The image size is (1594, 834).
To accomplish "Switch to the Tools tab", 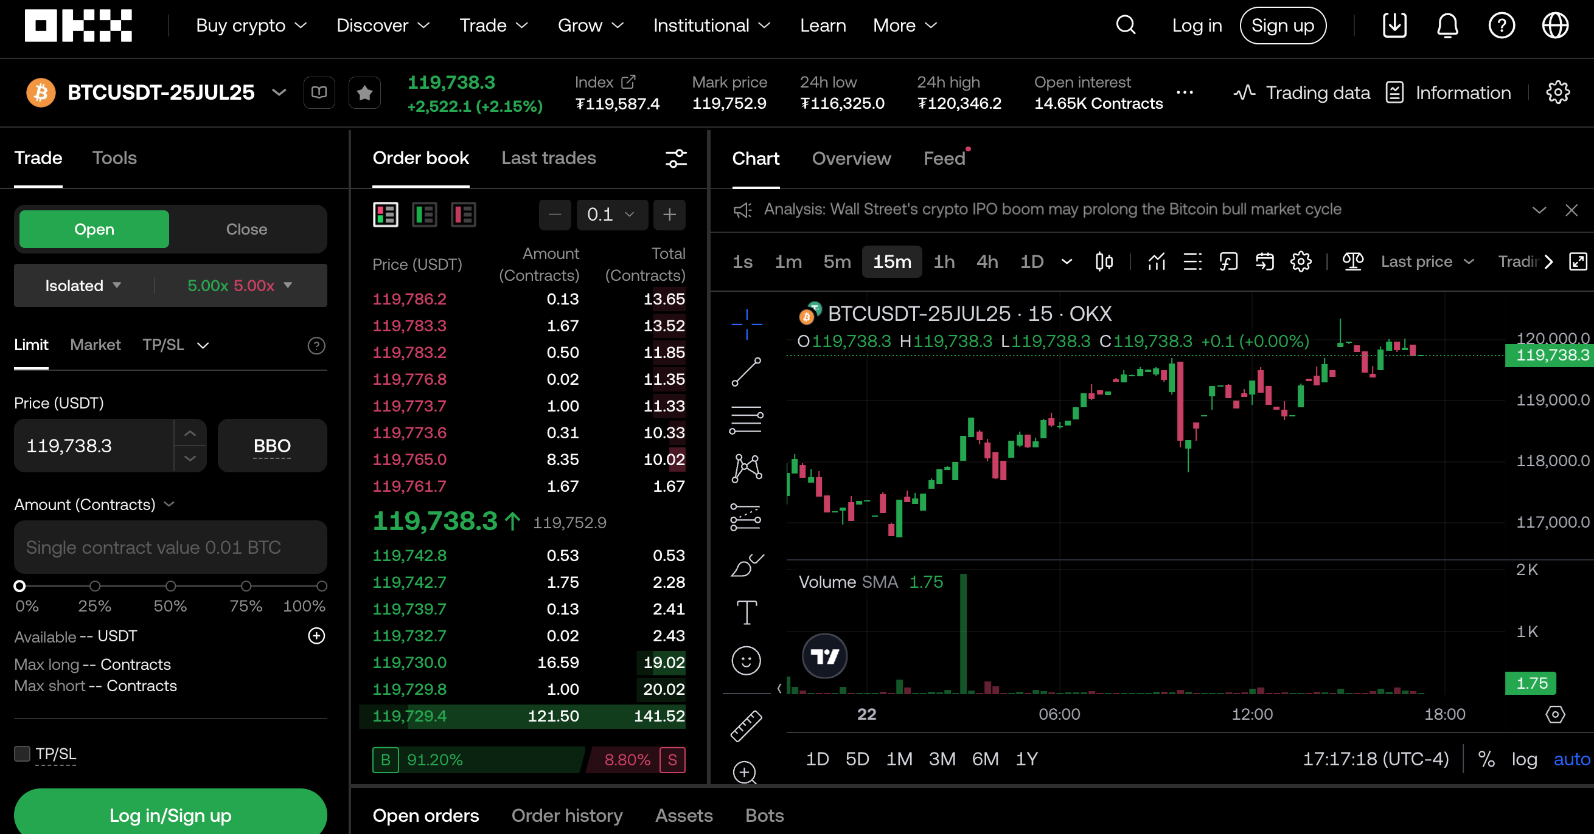I will (x=114, y=158).
